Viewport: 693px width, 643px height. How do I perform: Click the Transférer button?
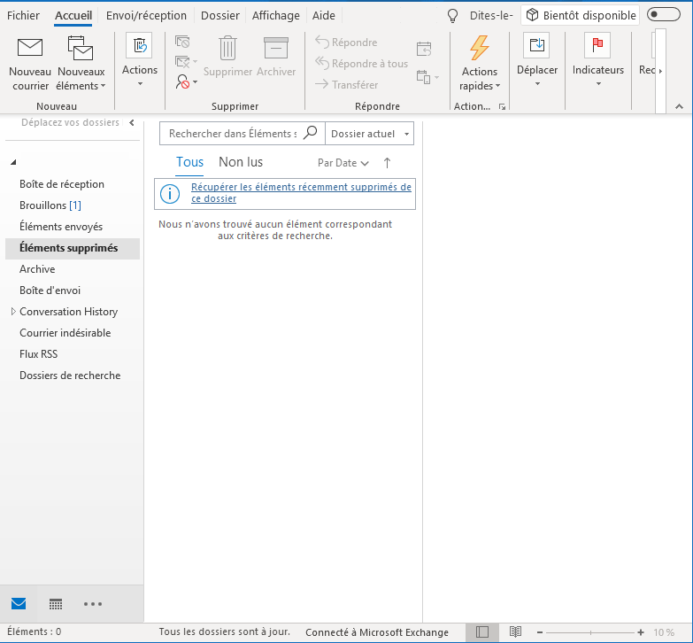click(347, 84)
